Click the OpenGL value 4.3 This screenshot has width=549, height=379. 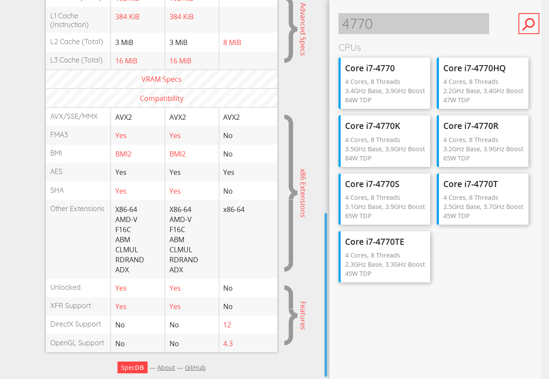(x=228, y=344)
